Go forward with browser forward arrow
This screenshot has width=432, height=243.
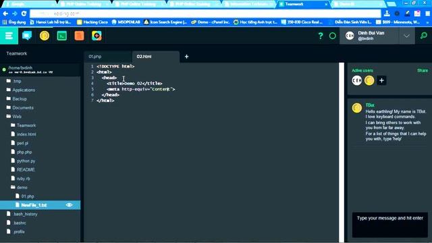tap(15, 13)
